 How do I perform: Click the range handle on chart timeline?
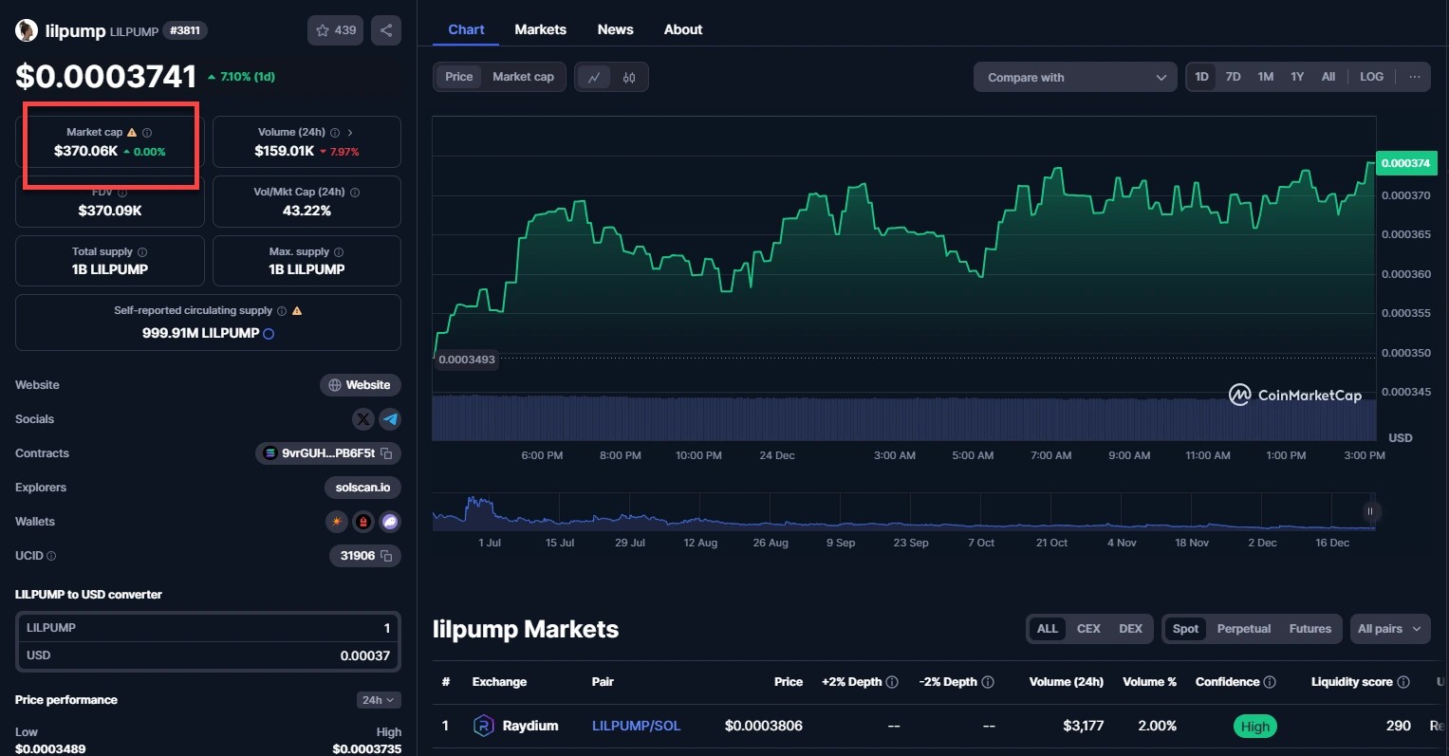pyautogui.click(x=1369, y=511)
